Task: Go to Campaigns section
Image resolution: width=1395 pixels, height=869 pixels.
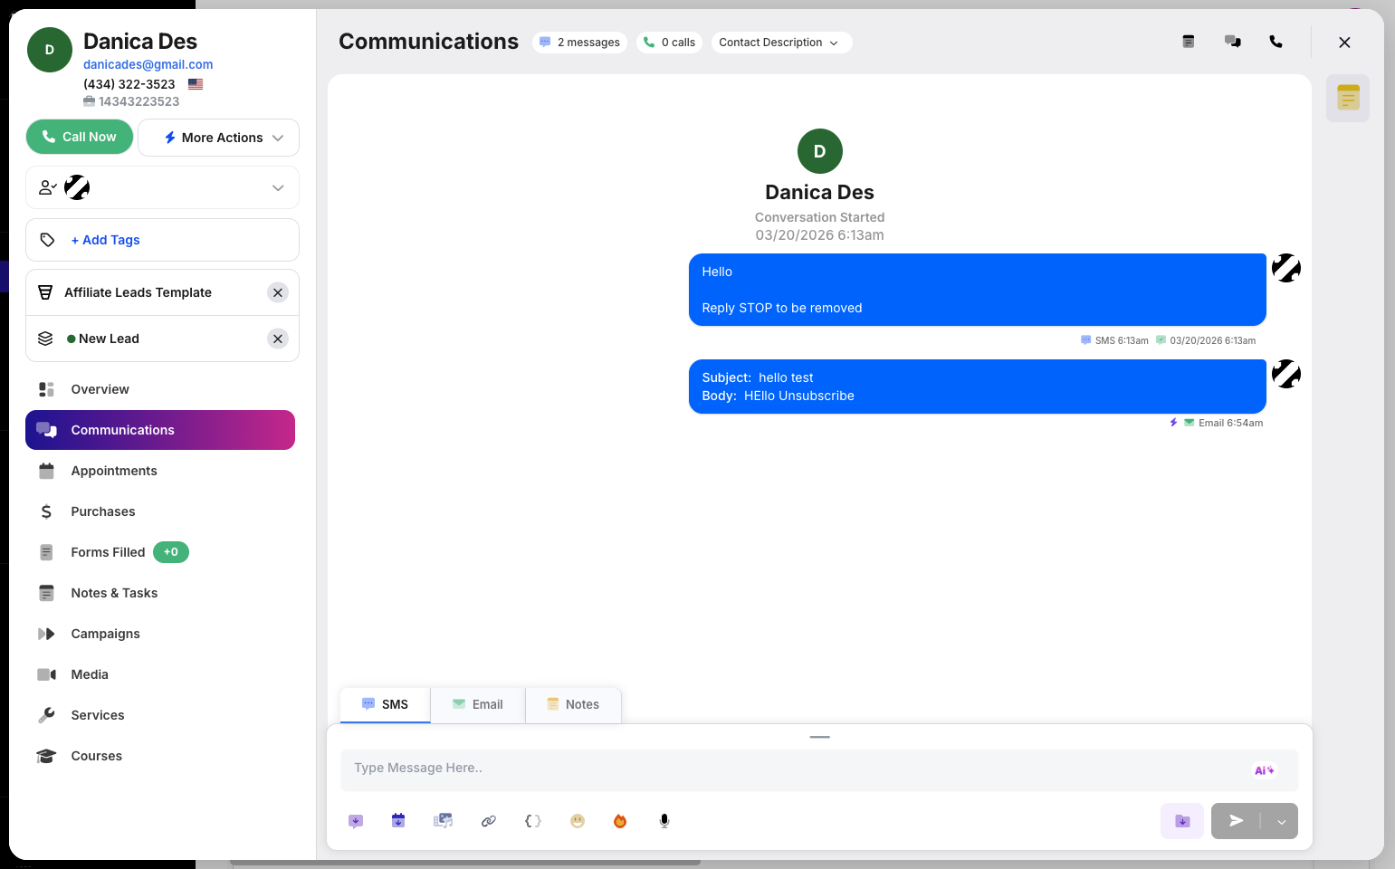Action: [160, 634]
